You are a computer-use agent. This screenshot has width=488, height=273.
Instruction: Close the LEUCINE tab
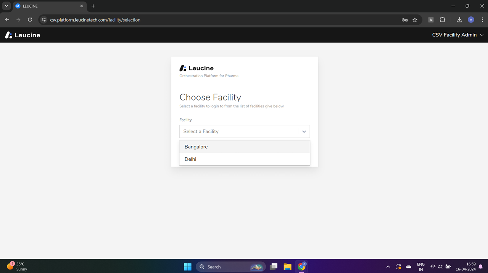pyautogui.click(x=81, y=6)
